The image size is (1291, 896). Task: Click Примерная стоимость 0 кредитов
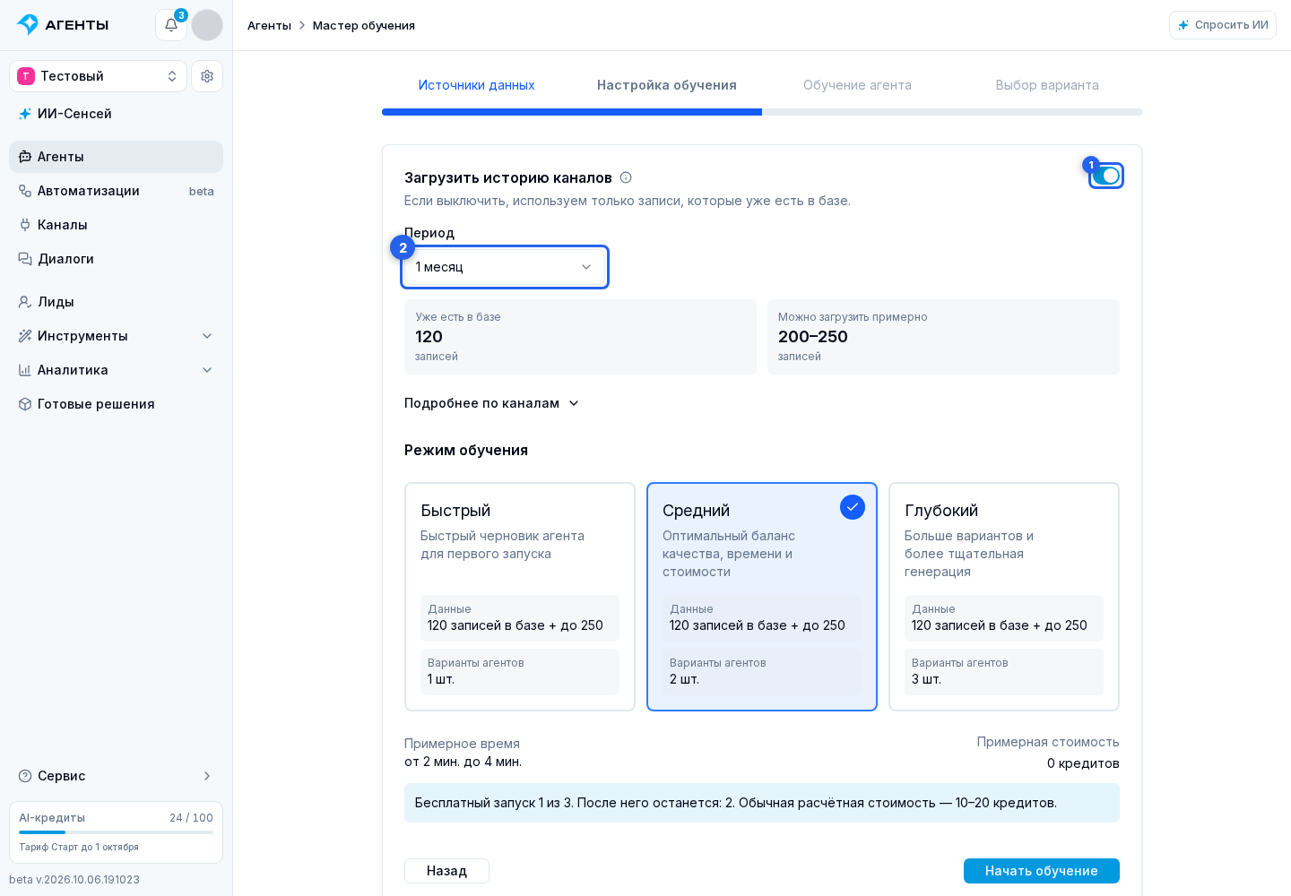point(1048,753)
